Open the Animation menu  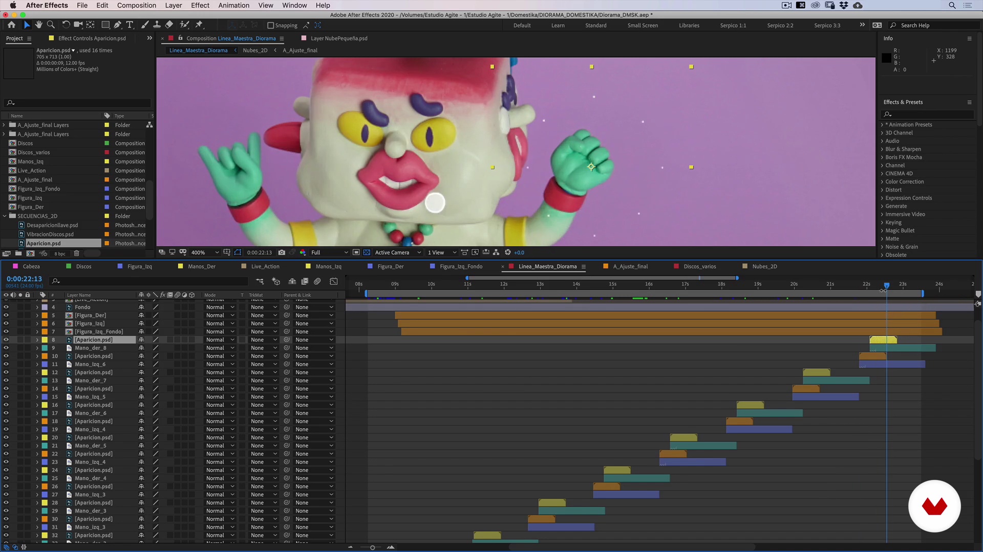click(x=233, y=5)
